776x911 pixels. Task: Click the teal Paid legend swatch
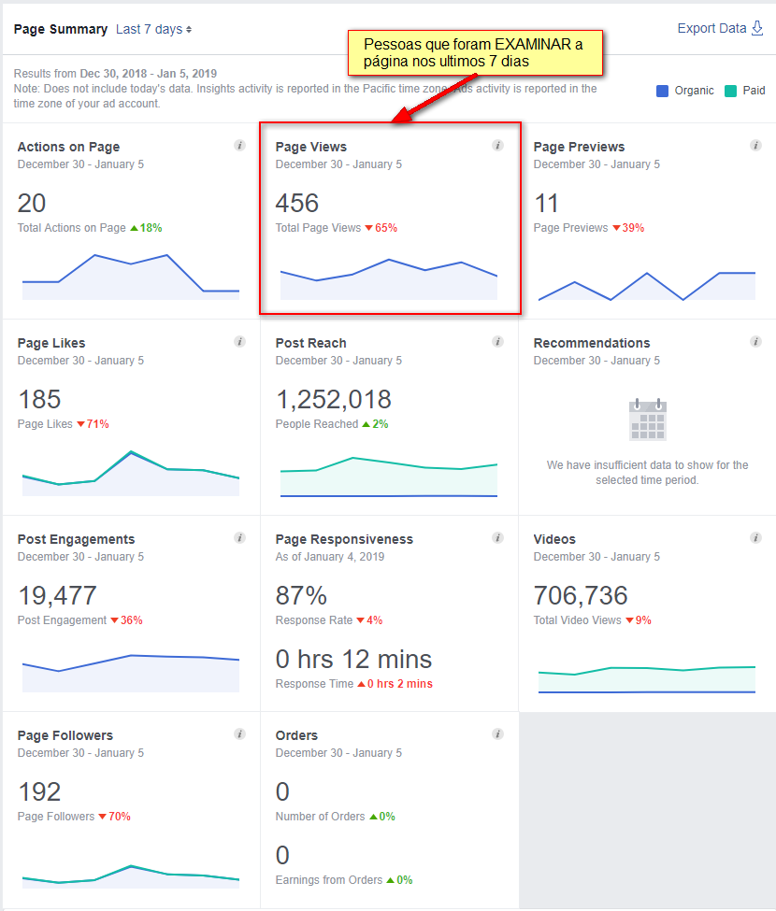pos(731,91)
